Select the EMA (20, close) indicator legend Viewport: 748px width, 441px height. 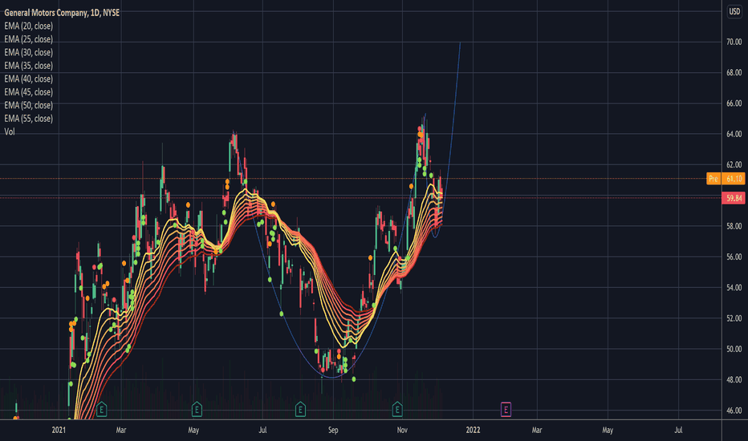click(29, 26)
